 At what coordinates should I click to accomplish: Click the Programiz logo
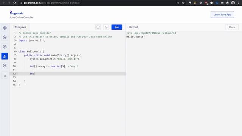click(x=17, y=13)
